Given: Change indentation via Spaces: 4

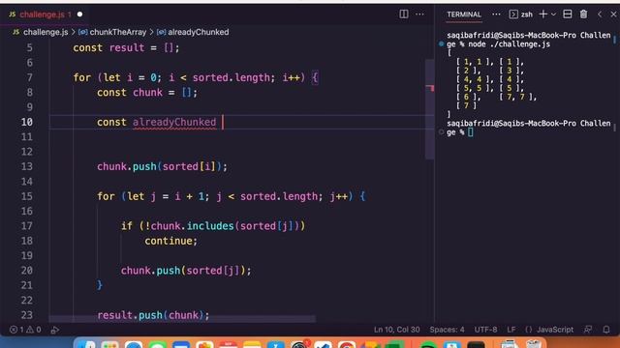Looking at the screenshot, I should (447, 330).
